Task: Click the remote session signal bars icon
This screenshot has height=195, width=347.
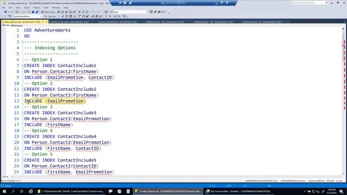Action: tap(130, 3)
